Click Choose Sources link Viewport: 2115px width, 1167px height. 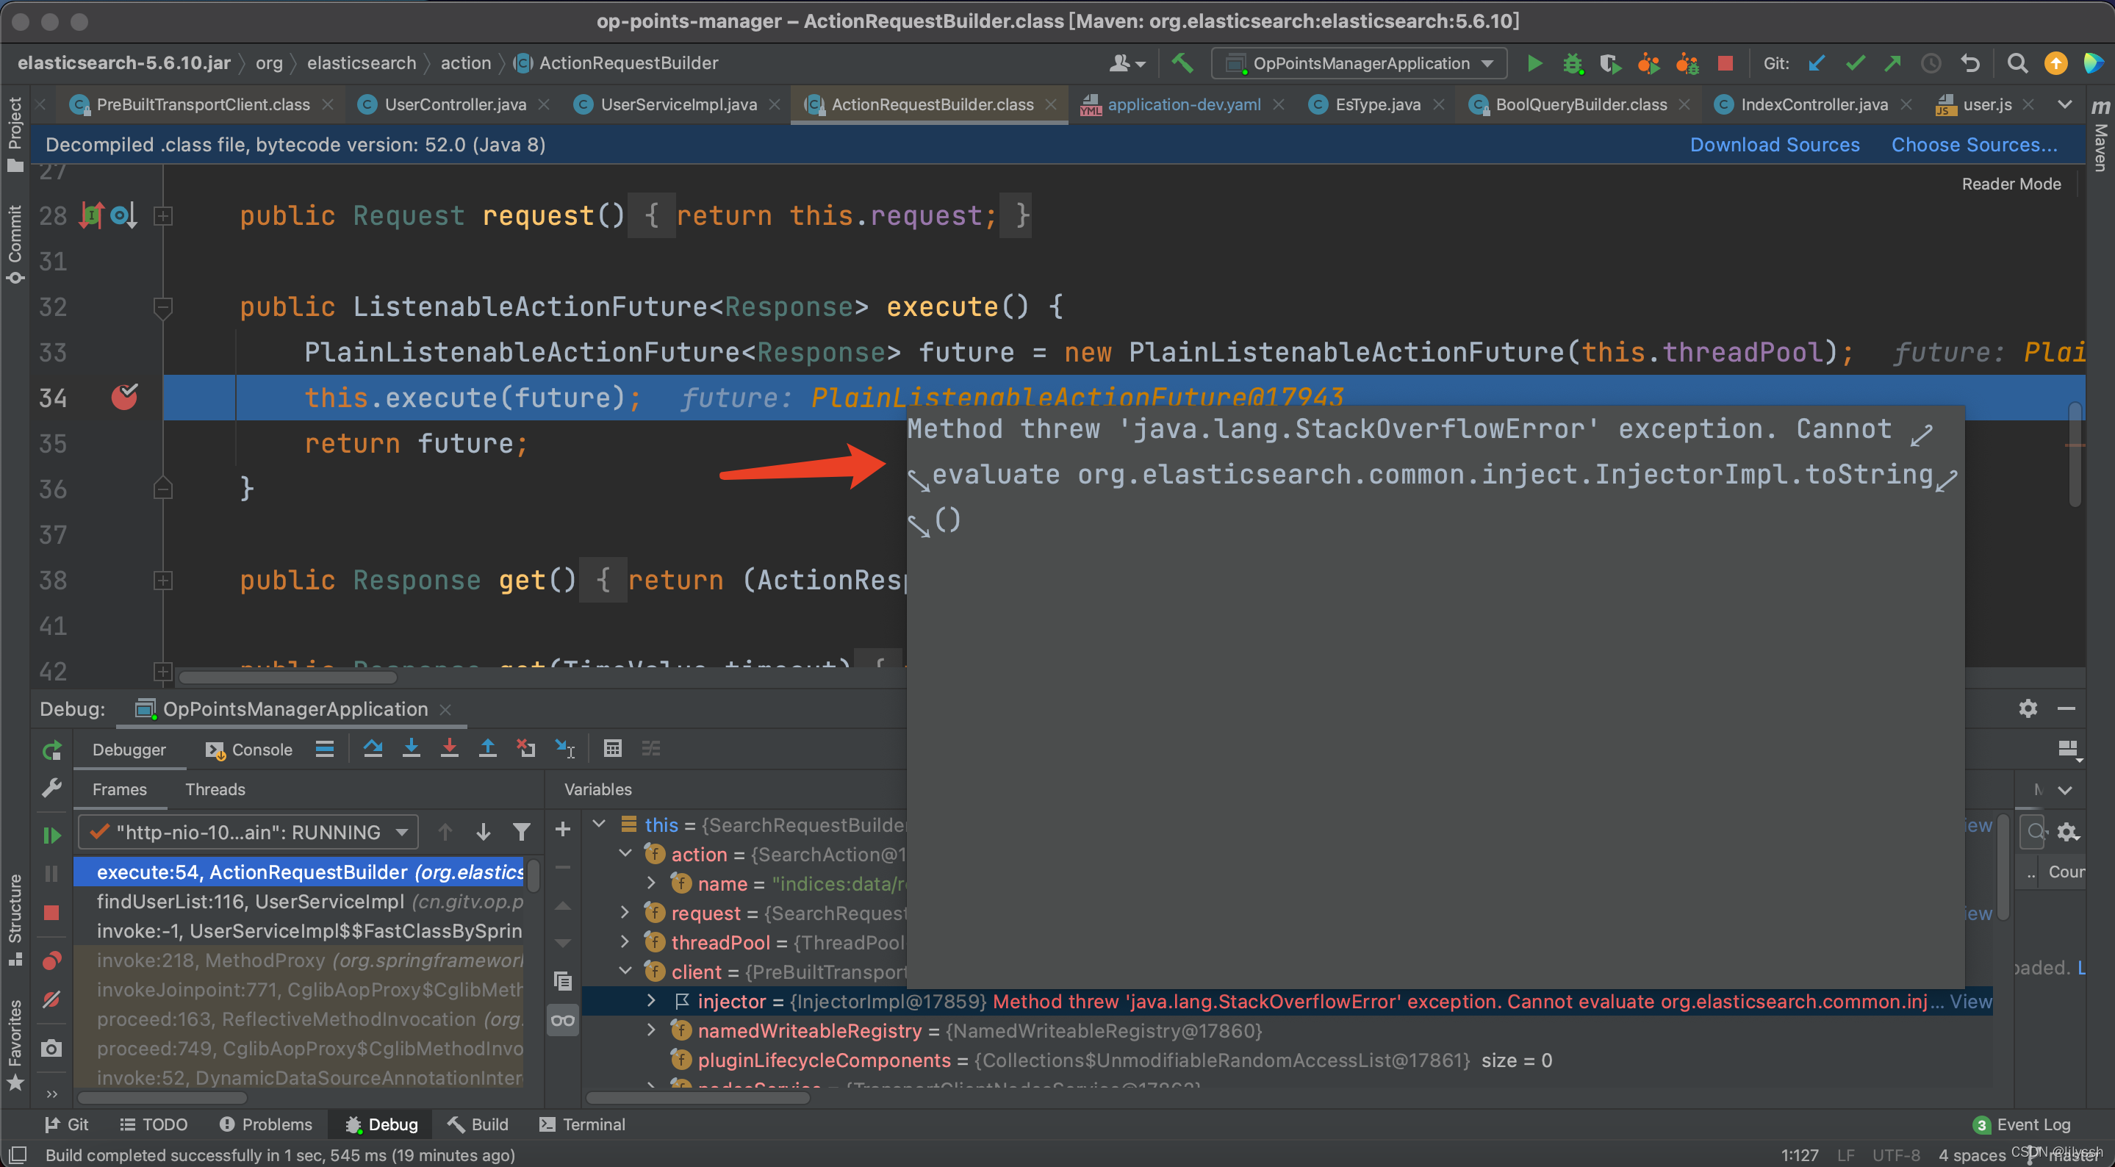1974,145
